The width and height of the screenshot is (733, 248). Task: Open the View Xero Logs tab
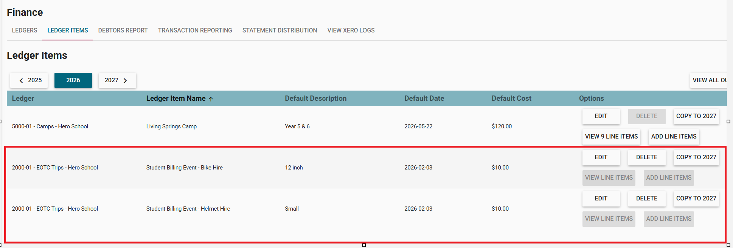click(351, 30)
